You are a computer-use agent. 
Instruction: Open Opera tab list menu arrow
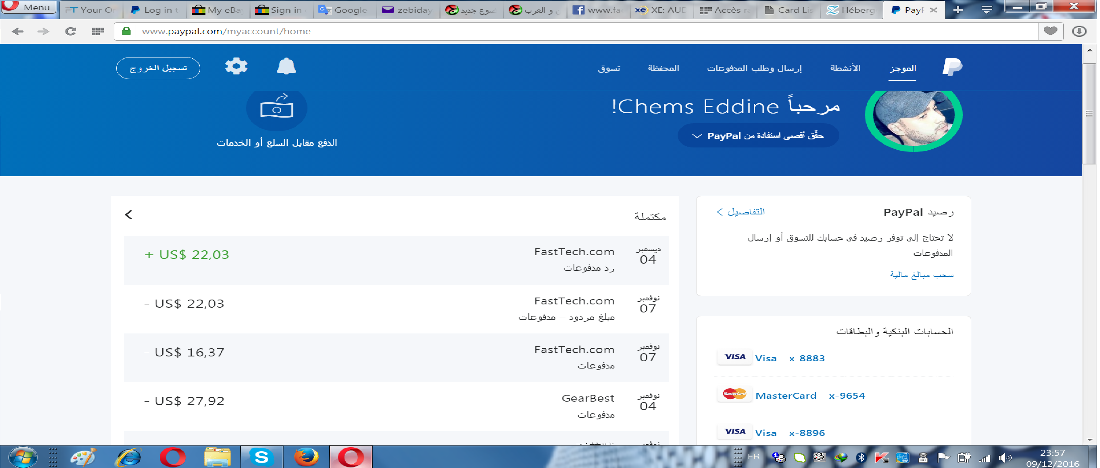(986, 9)
